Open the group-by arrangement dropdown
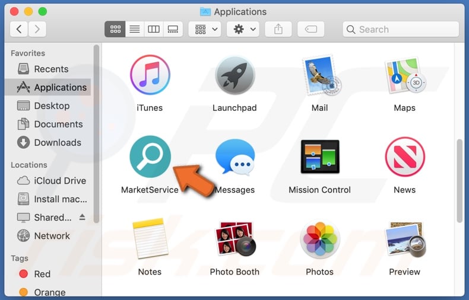Screen dimensions: 469x300 (x=205, y=29)
